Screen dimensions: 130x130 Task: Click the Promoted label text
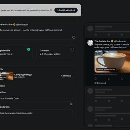click(x=101, y=83)
